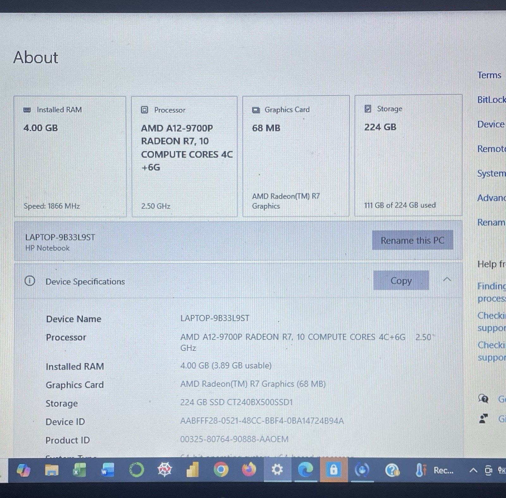This screenshot has width=506, height=498.
Task: Select 'AMD Radeon(TM) R7 Graphics (68 MB)' value
Action: (253, 384)
